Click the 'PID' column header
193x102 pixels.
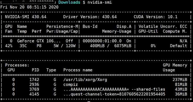coord(36,70)
